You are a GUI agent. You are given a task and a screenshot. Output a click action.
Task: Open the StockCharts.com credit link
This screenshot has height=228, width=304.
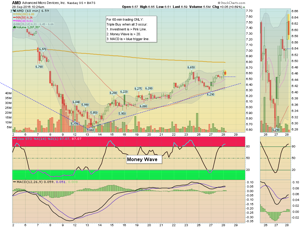(231, 3)
